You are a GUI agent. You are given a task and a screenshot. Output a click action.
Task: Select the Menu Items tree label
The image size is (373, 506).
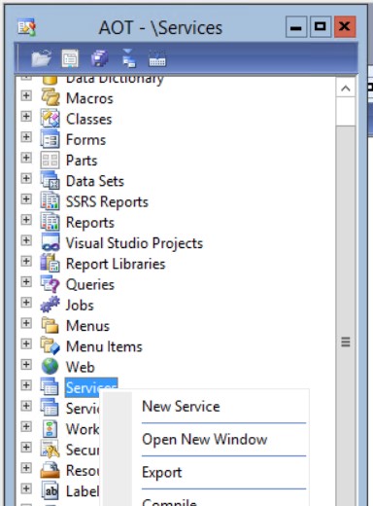click(x=104, y=346)
